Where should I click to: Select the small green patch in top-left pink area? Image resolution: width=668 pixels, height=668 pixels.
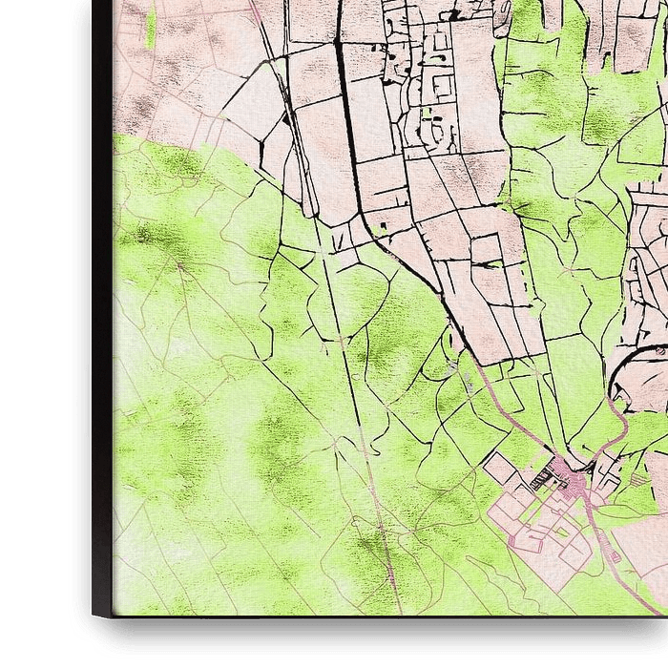tap(151, 27)
